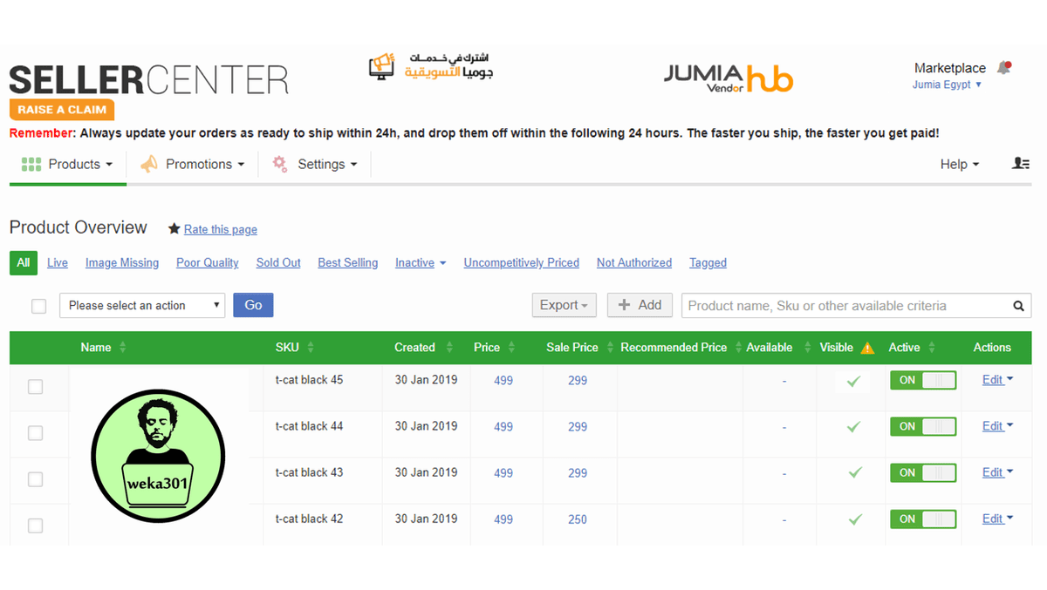
Task: Select the All filter tab
Action: point(24,262)
